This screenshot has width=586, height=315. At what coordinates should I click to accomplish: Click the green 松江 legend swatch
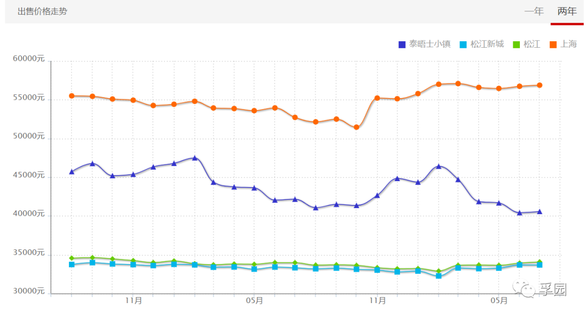517,44
